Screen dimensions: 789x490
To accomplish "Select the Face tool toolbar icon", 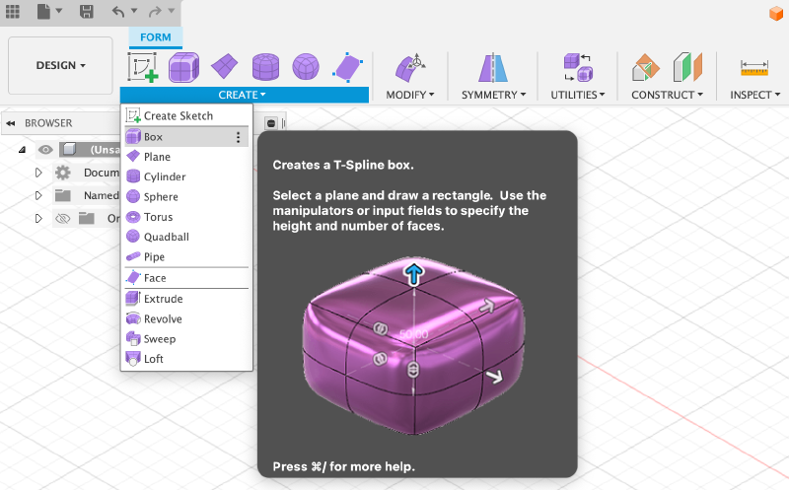I will (348, 67).
